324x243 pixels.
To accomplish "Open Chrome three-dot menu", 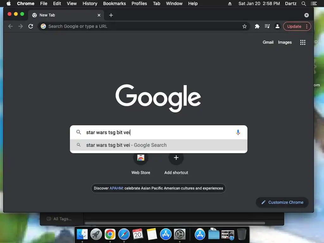I will coord(307,26).
